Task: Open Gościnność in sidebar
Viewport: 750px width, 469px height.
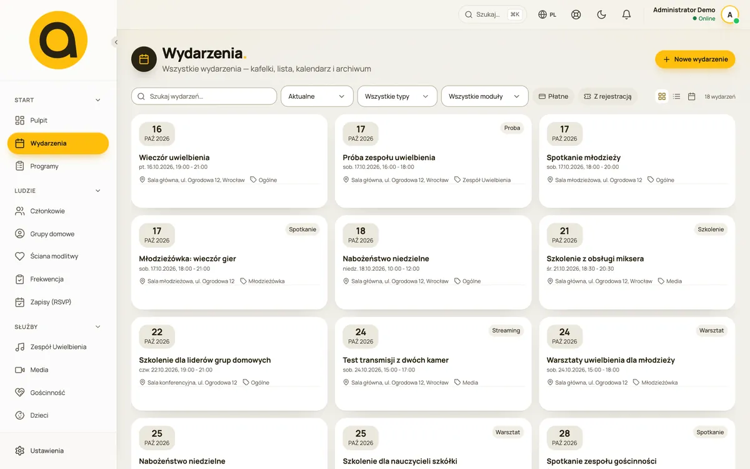Action: pos(58,393)
